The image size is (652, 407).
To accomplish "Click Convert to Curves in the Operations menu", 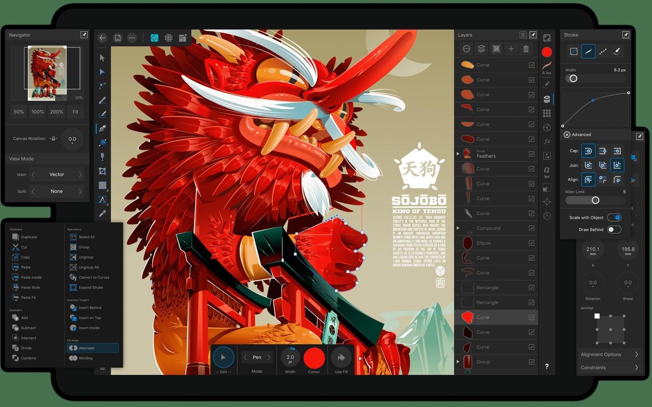I will (x=90, y=277).
